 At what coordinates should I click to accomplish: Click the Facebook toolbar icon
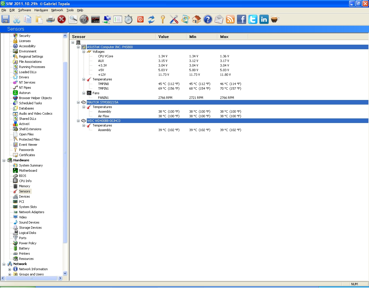242,19
